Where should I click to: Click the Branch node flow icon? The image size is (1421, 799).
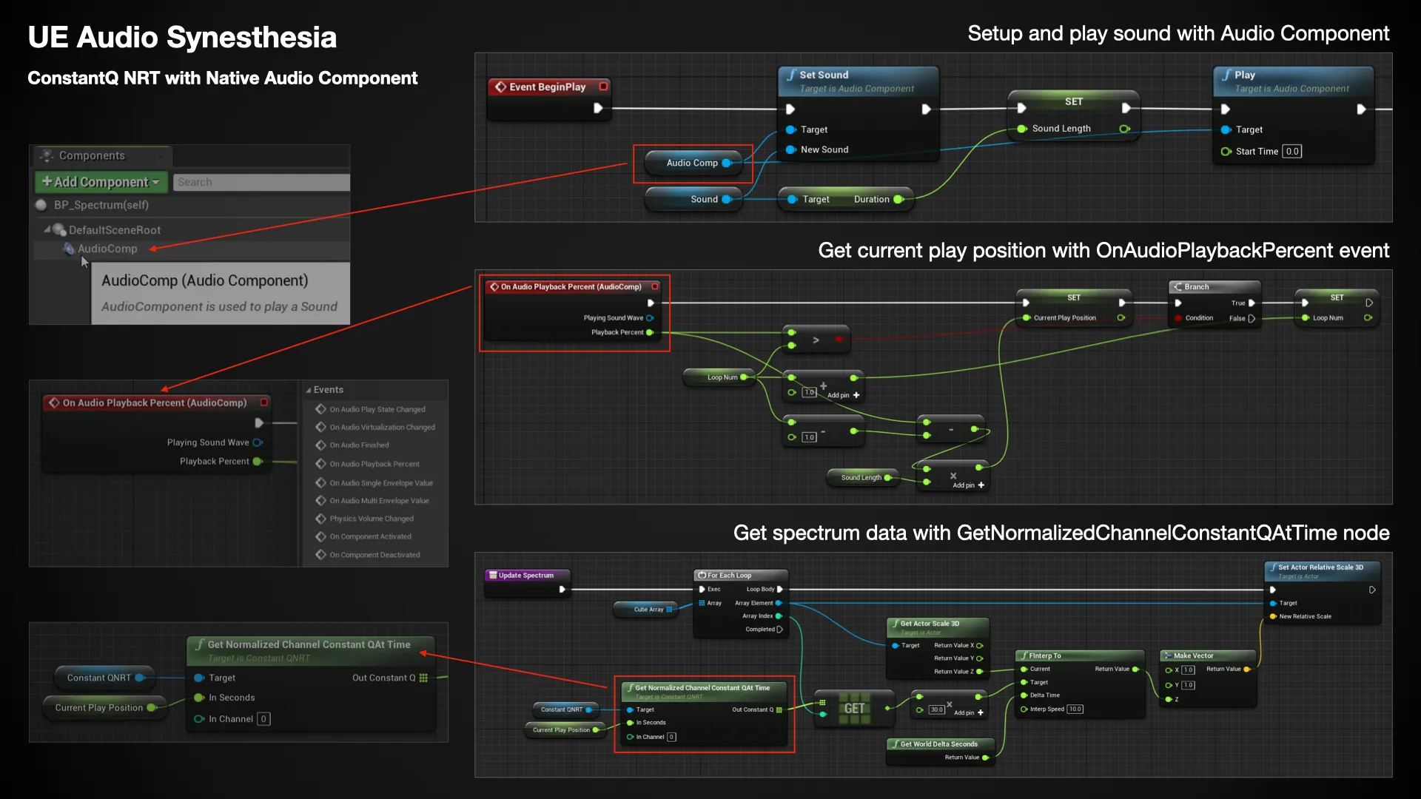(1178, 287)
